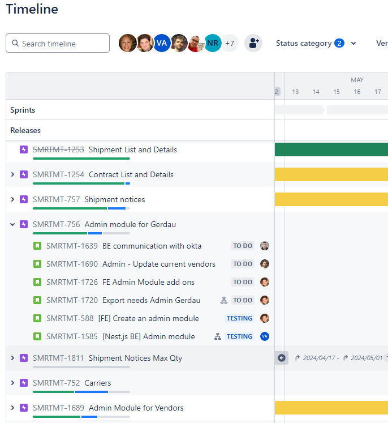Click epic icon of SMRTMT-1254

24,174
